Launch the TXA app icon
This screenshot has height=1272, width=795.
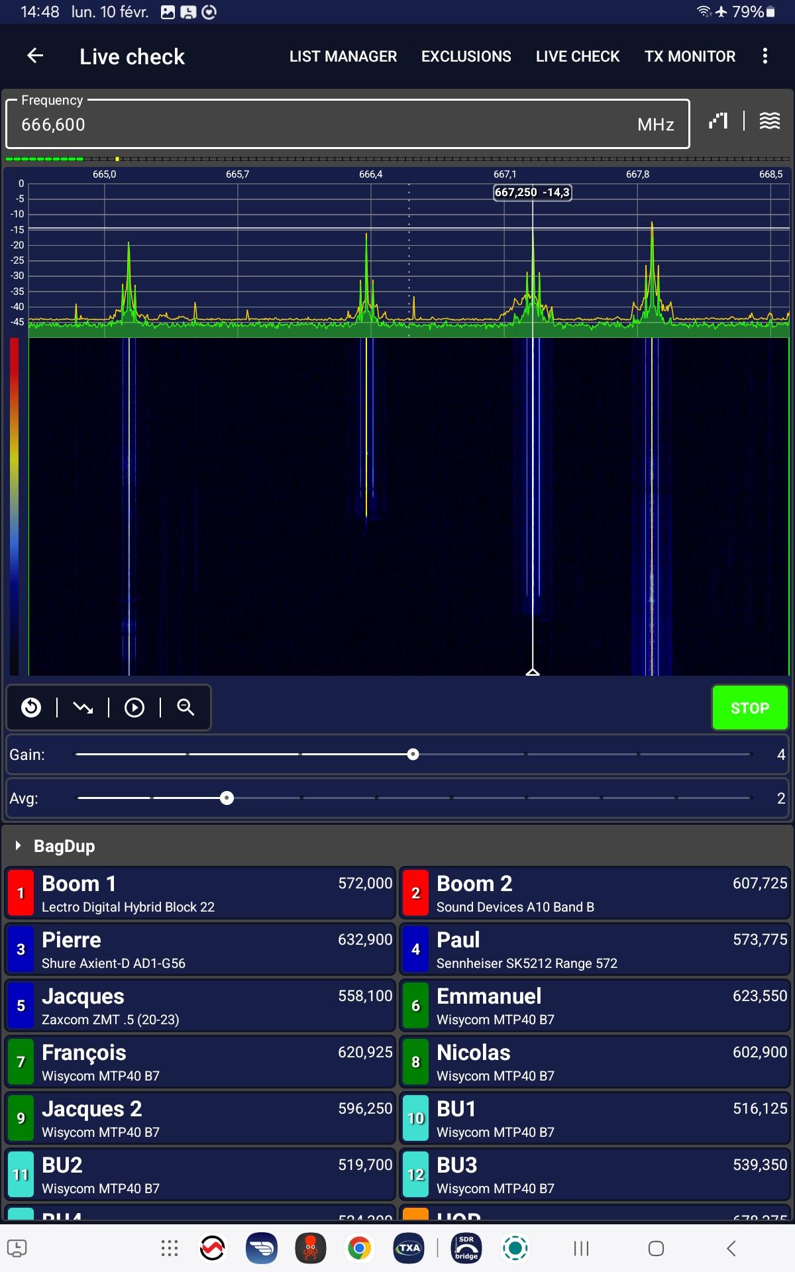[x=409, y=1248]
